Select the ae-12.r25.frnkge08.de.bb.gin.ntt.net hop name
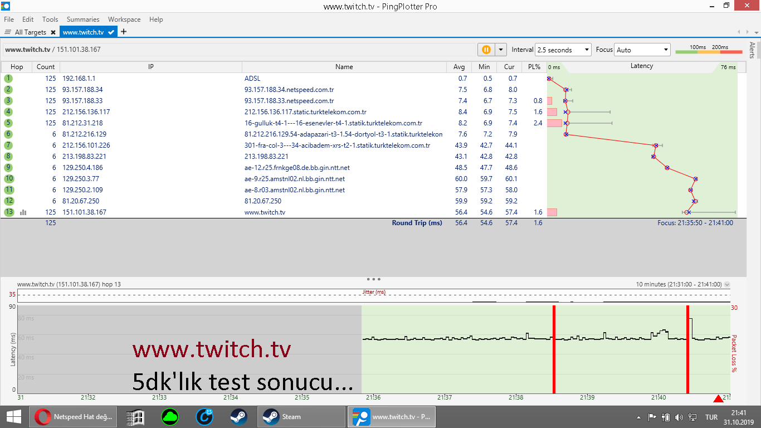Screen dimensions: 761x428 tap(297, 168)
